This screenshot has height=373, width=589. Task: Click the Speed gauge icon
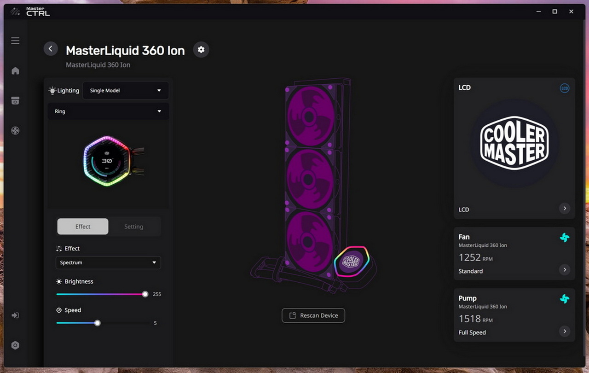coord(59,310)
